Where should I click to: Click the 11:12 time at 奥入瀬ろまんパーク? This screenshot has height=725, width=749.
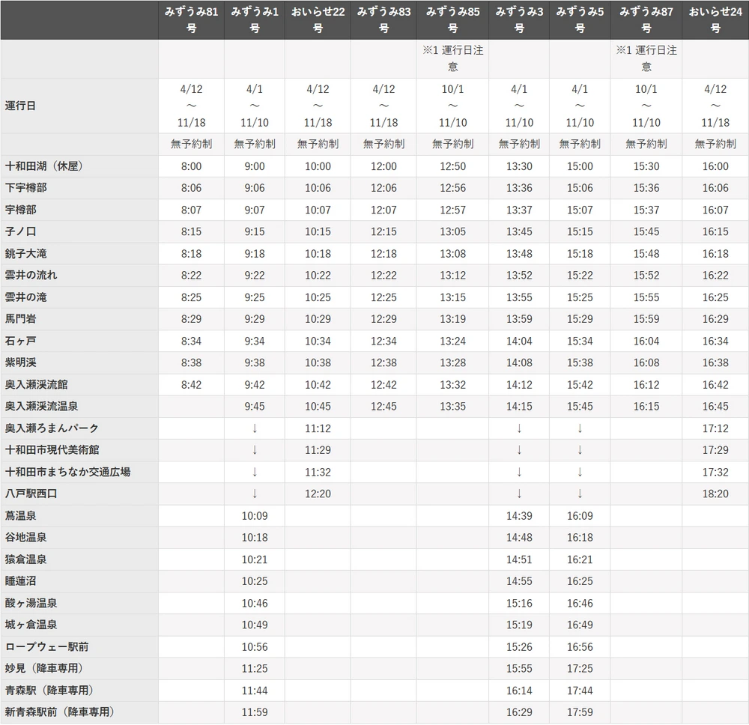[318, 428]
